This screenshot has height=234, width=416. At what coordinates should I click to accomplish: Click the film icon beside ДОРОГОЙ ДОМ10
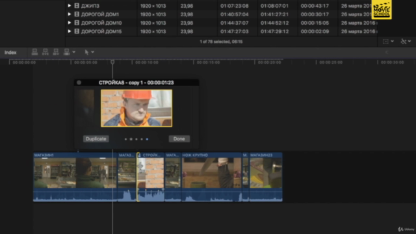pos(77,23)
